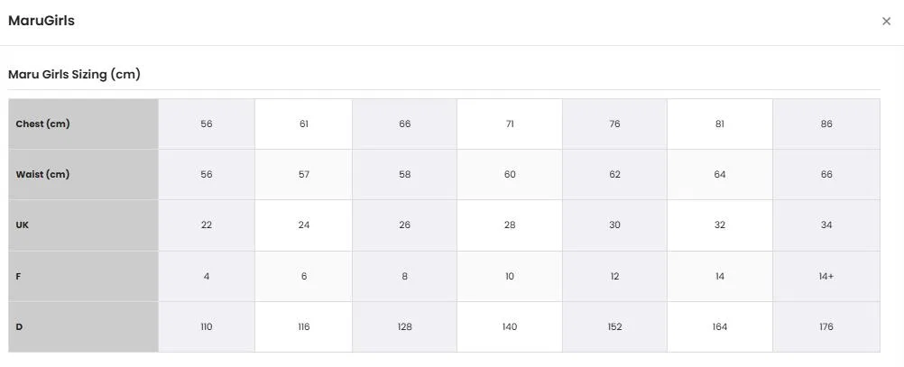Select the Chest (cm) row header
Viewport: 904px width, 367px height.
coord(84,124)
